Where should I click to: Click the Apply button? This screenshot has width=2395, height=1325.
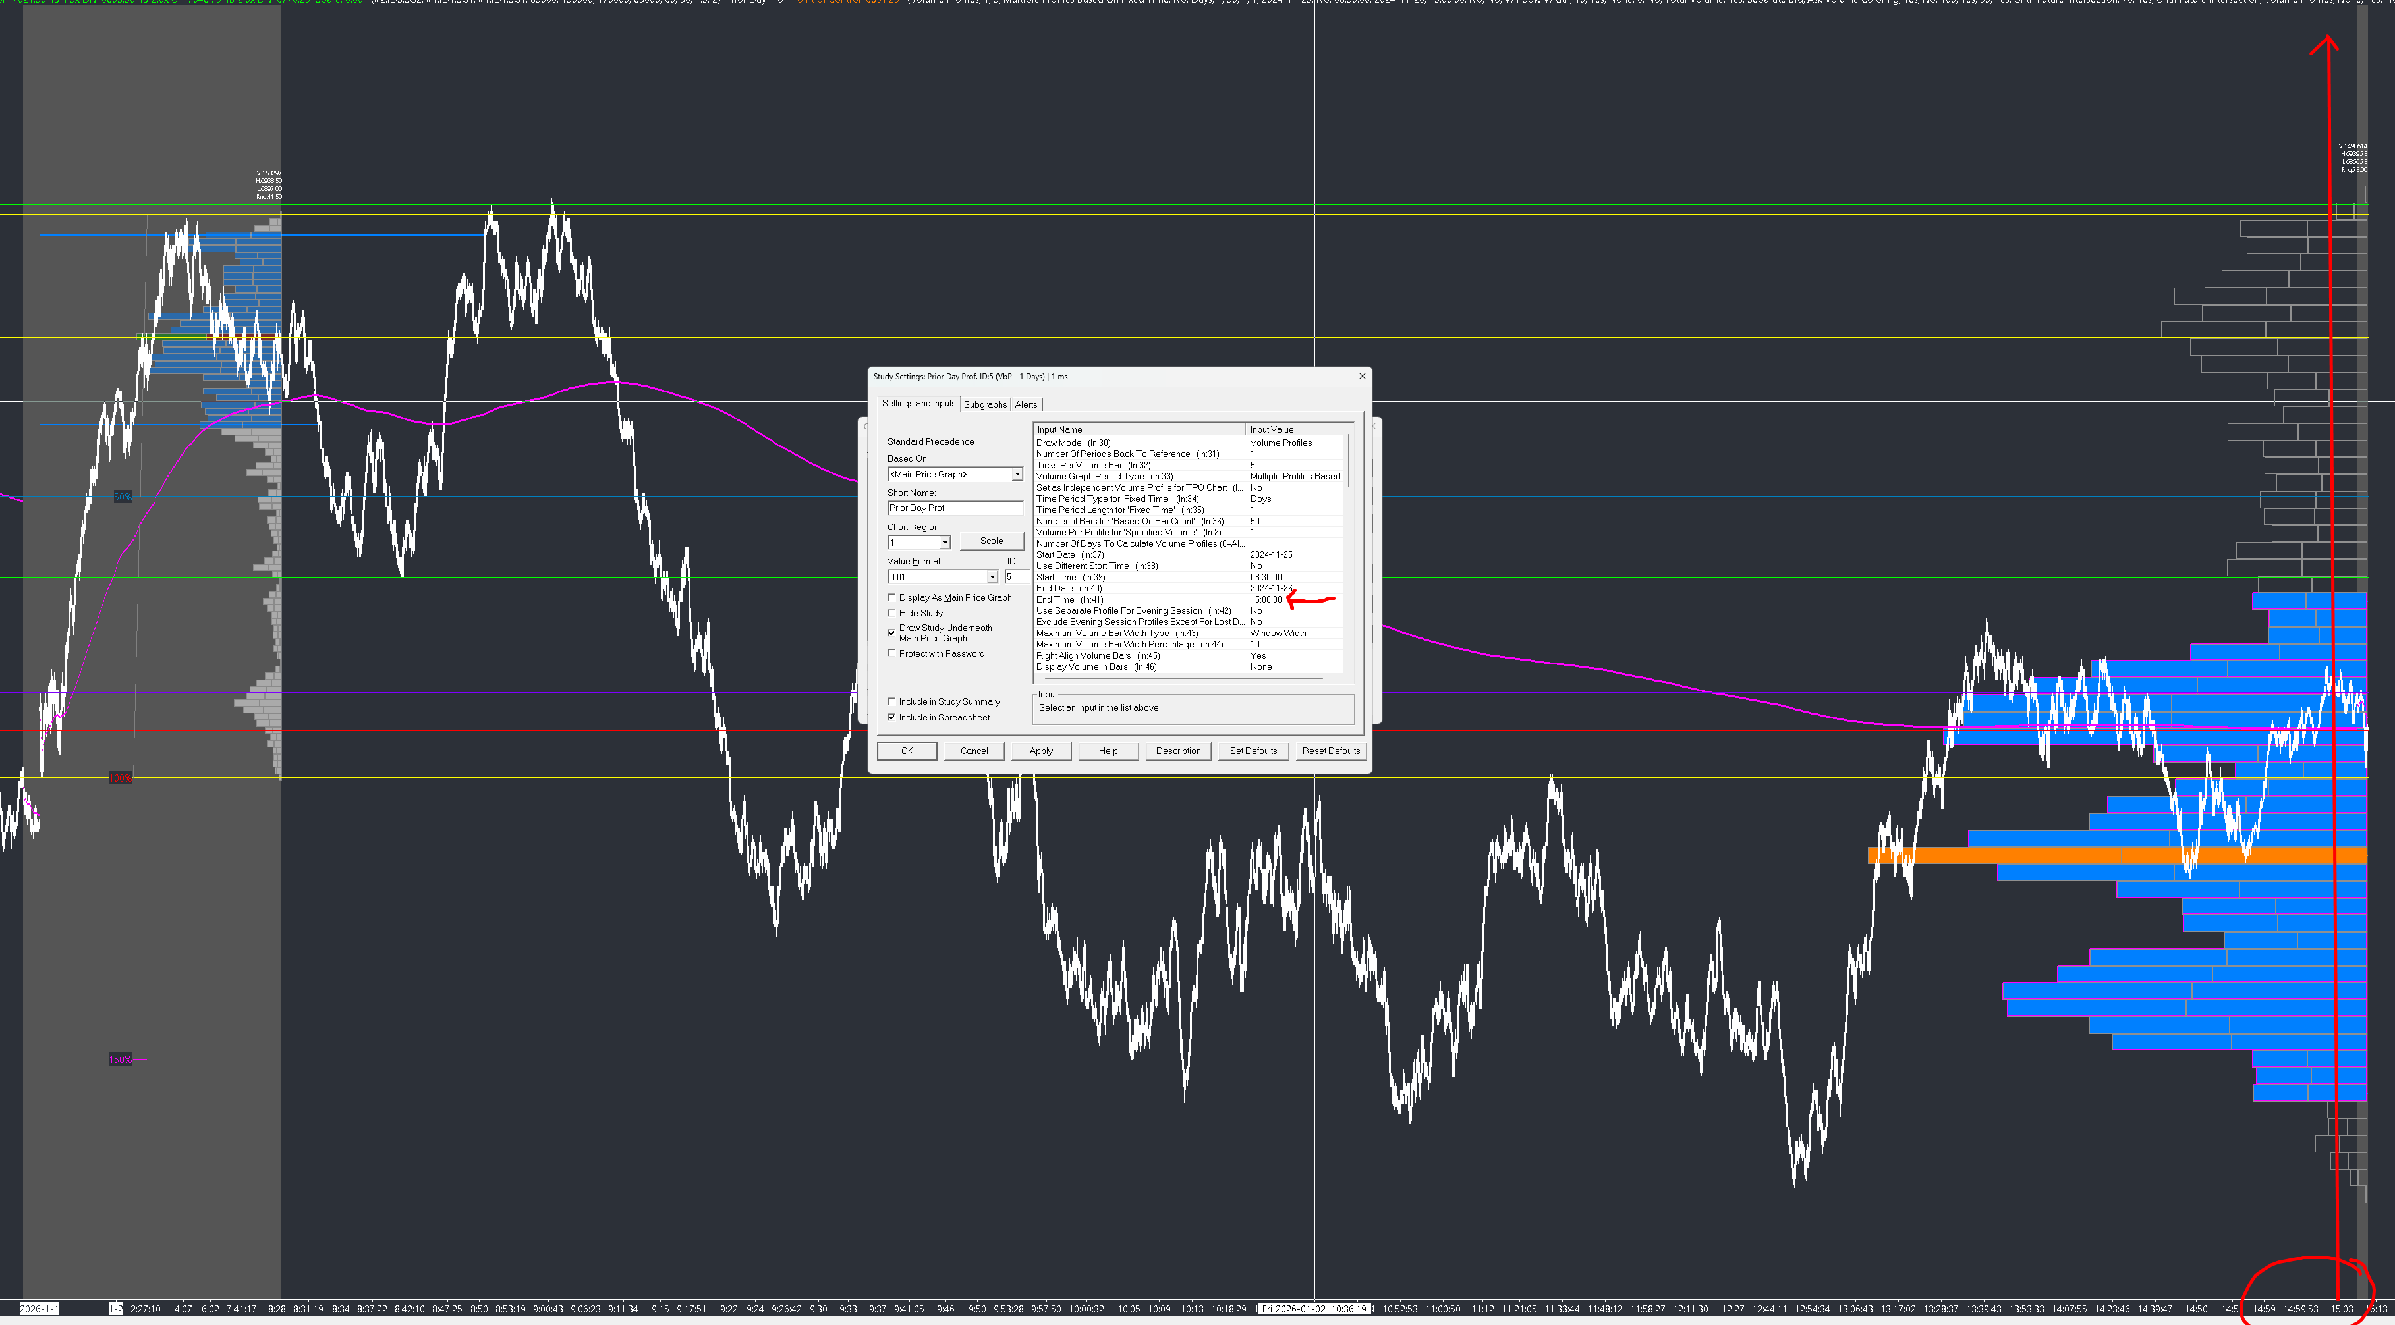(1040, 751)
